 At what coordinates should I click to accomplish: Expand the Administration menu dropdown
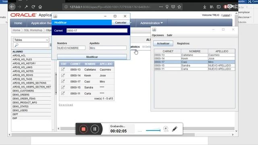pos(152,23)
